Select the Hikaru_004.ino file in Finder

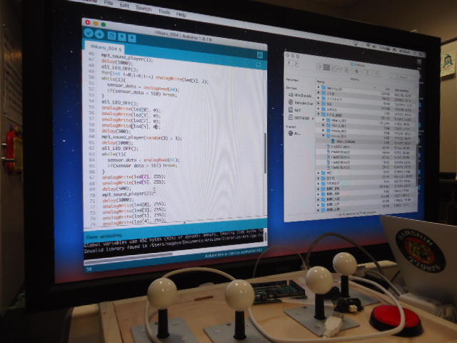pos(344,141)
